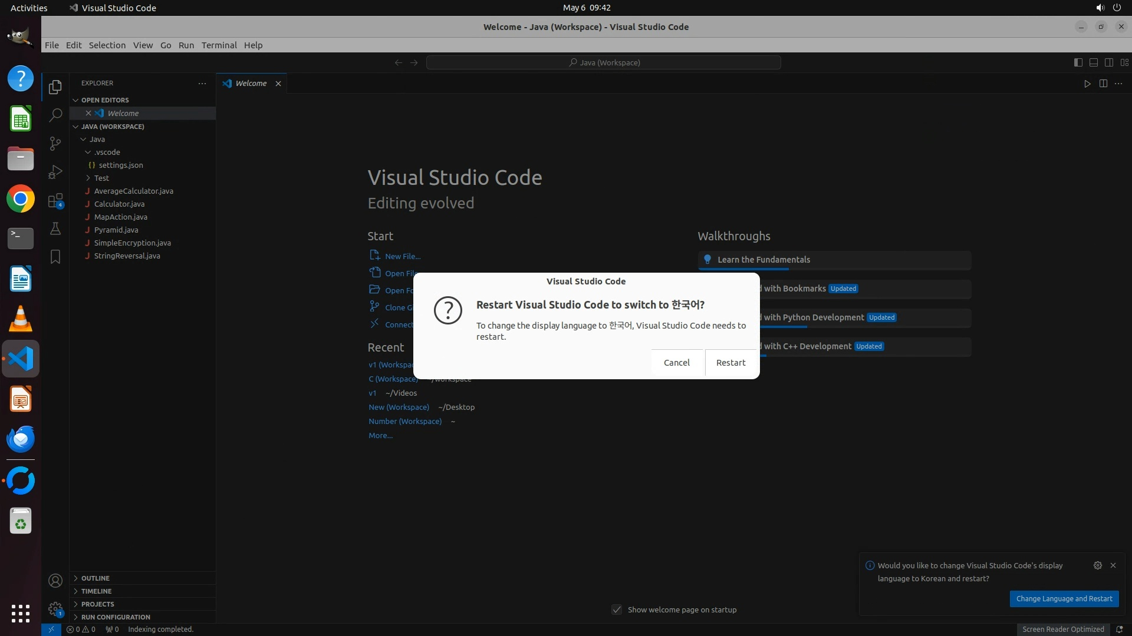1132x636 pixels.
Task: Expand the OUTLINE section
Action: (x=96, y=578)
